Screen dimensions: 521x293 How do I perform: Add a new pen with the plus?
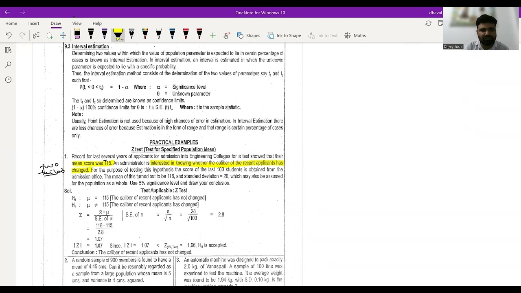[x=212, y=35]
